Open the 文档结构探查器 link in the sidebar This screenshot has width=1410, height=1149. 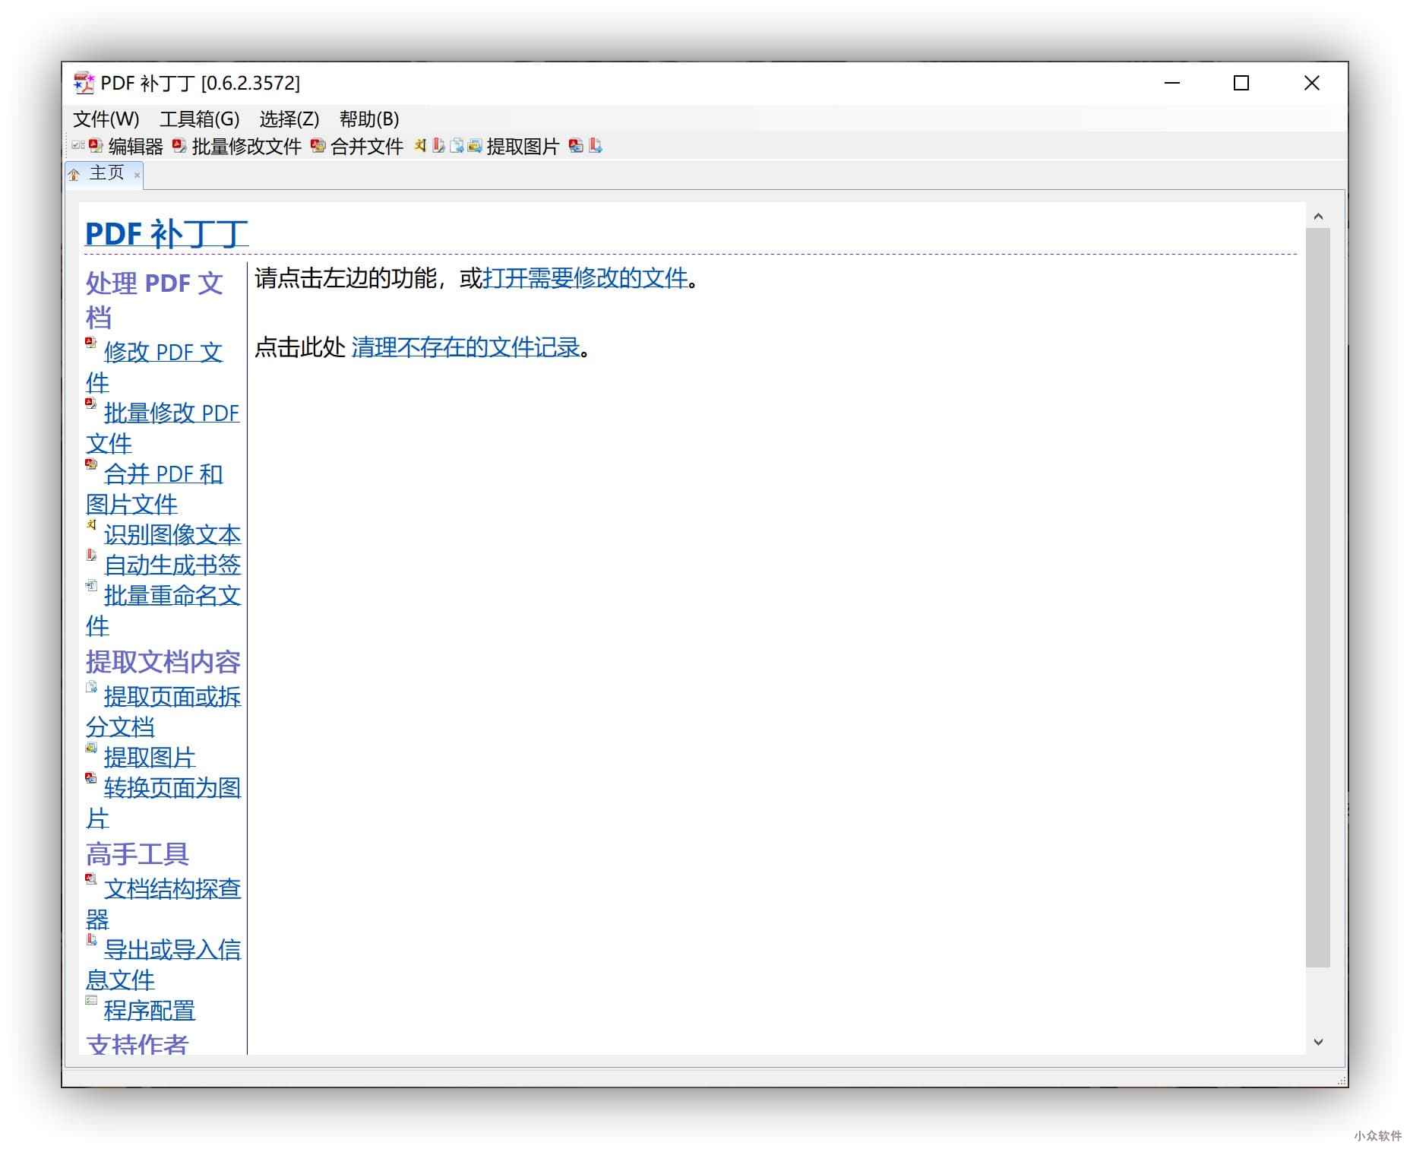coord(172,888)
